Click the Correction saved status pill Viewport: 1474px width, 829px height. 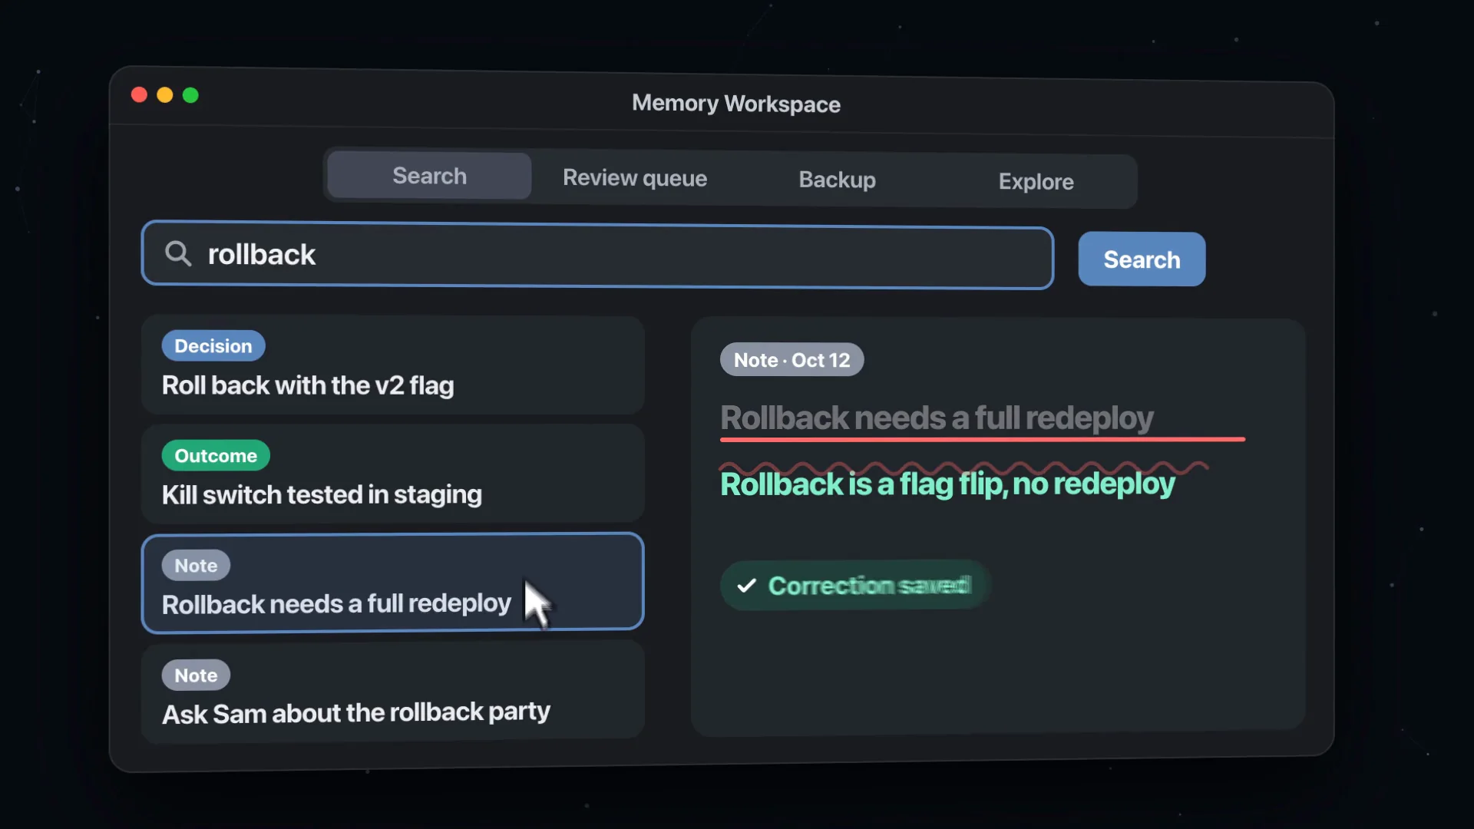coord(854,586)
